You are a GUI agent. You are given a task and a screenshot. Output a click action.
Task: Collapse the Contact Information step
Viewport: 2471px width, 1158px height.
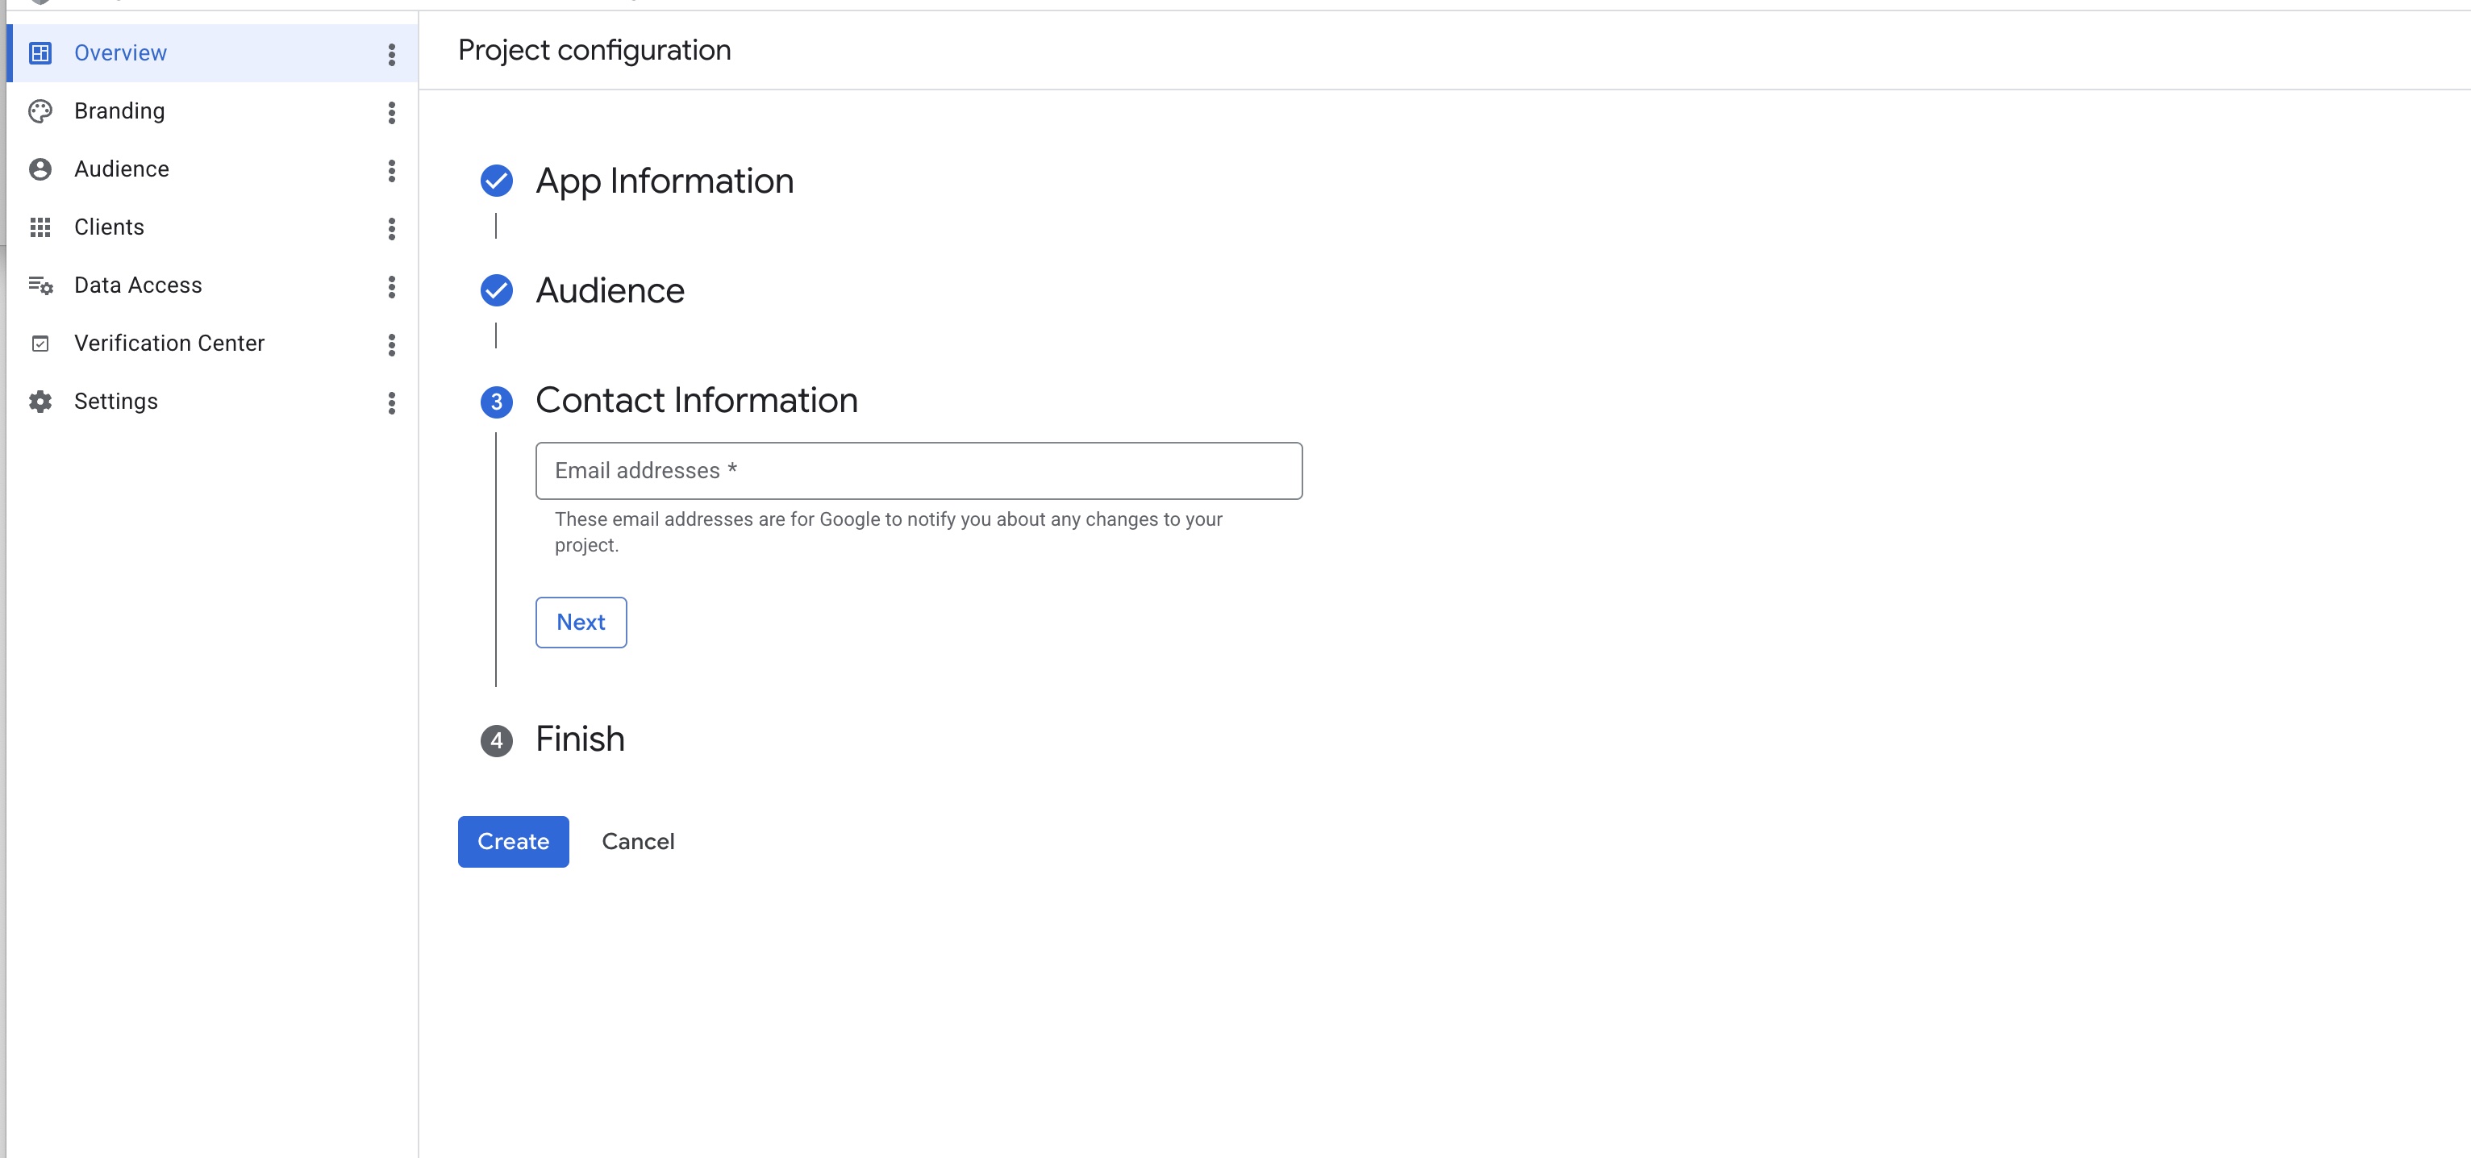pyautogui.click(x=697, y=400)
